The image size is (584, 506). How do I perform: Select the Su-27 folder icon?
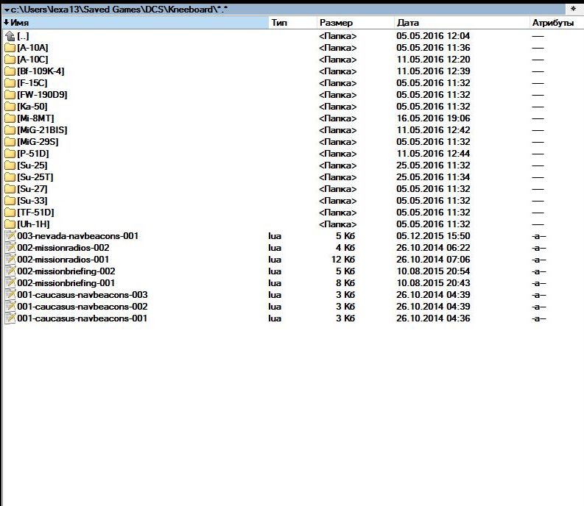(10, 189)
